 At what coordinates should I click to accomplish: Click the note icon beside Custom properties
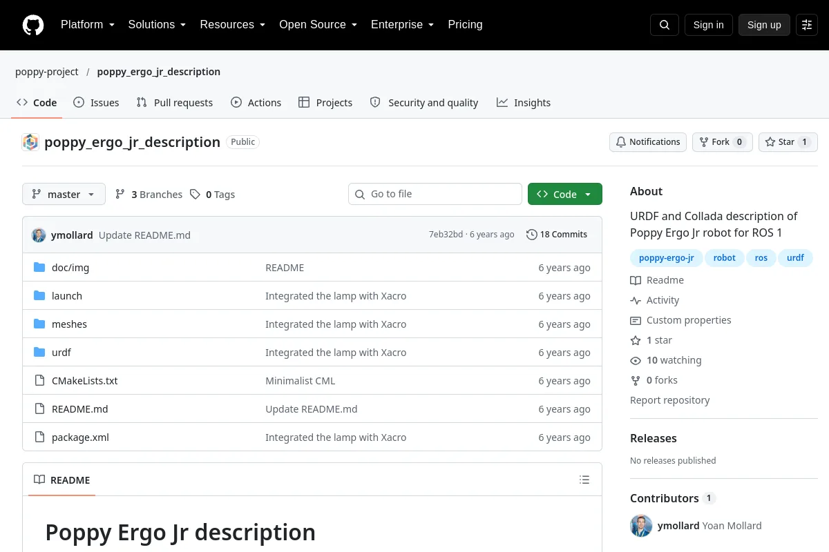(636, 320)
